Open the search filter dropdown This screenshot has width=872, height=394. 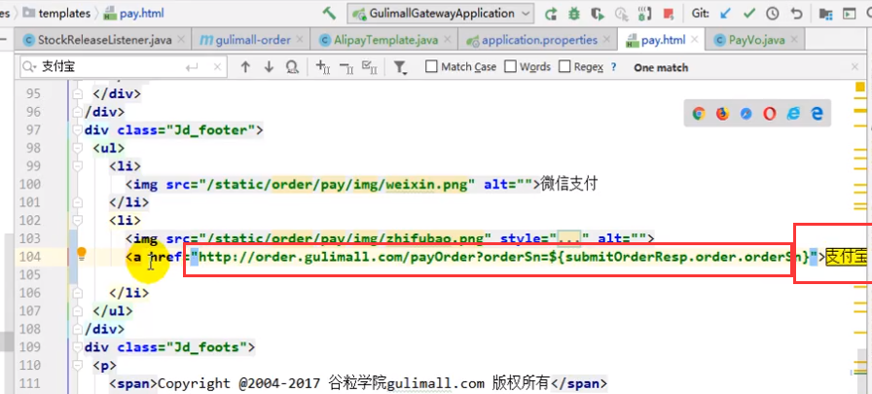pos(400,67)
